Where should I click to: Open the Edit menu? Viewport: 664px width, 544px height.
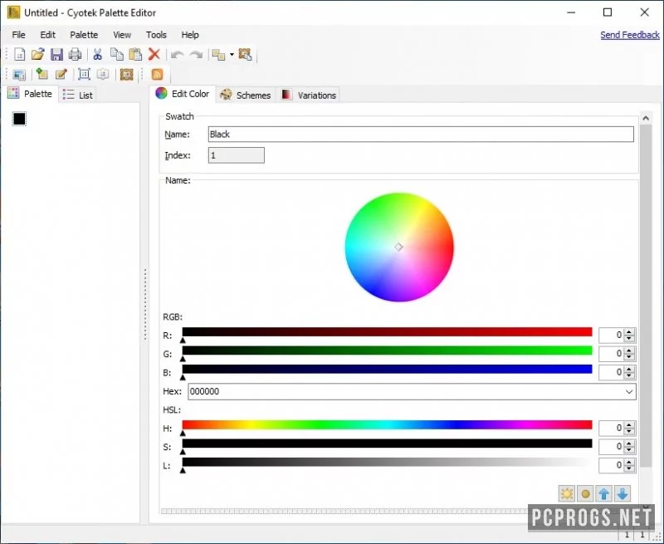click(x=47, y=35)
